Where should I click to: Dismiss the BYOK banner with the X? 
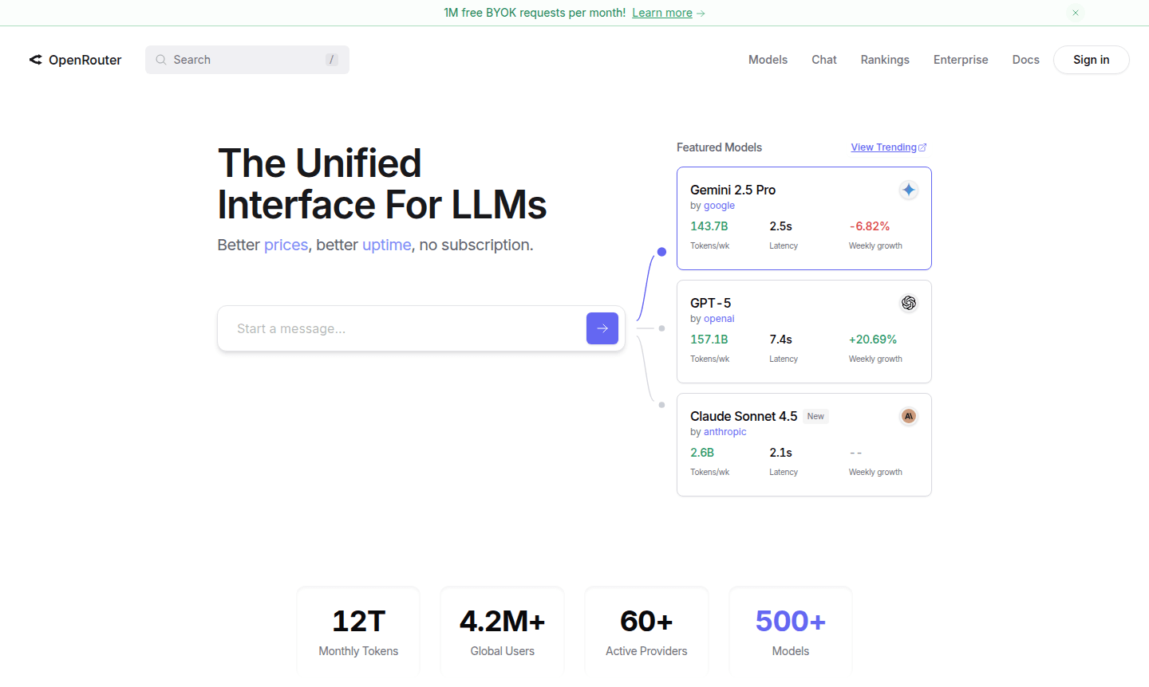[1076, 13]
